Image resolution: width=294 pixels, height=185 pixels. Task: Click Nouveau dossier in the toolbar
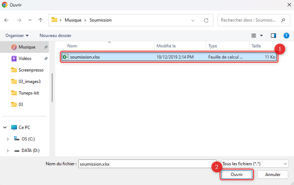pyautogui.click(x=55, y=36)
